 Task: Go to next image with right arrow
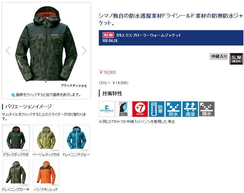pos(84,51)
